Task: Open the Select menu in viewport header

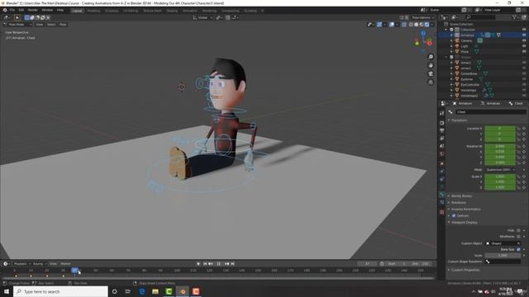Action: [x=51, y=25]
